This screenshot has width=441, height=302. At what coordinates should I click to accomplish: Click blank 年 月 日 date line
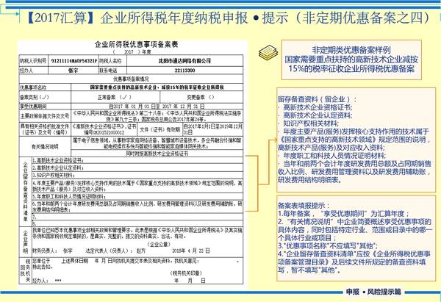click(x=190, y=281)
